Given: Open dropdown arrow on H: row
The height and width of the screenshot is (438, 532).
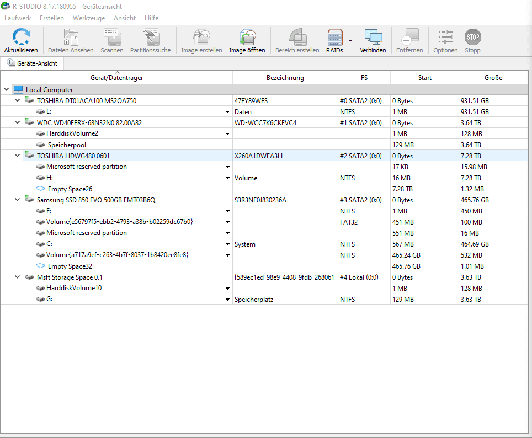Looking at the screenshot, I should click(228, 178).
